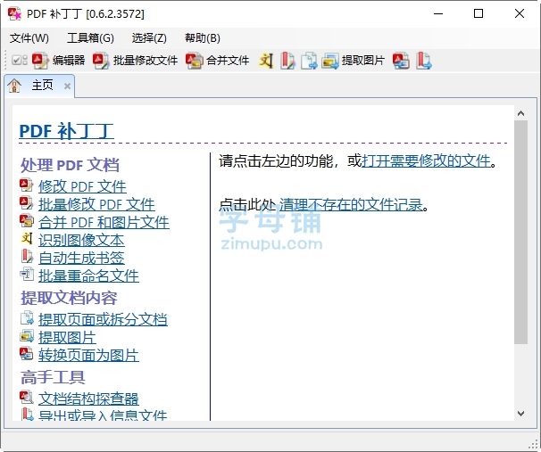Click 清理不存在的文件记录 link

[x=351, y=205]
